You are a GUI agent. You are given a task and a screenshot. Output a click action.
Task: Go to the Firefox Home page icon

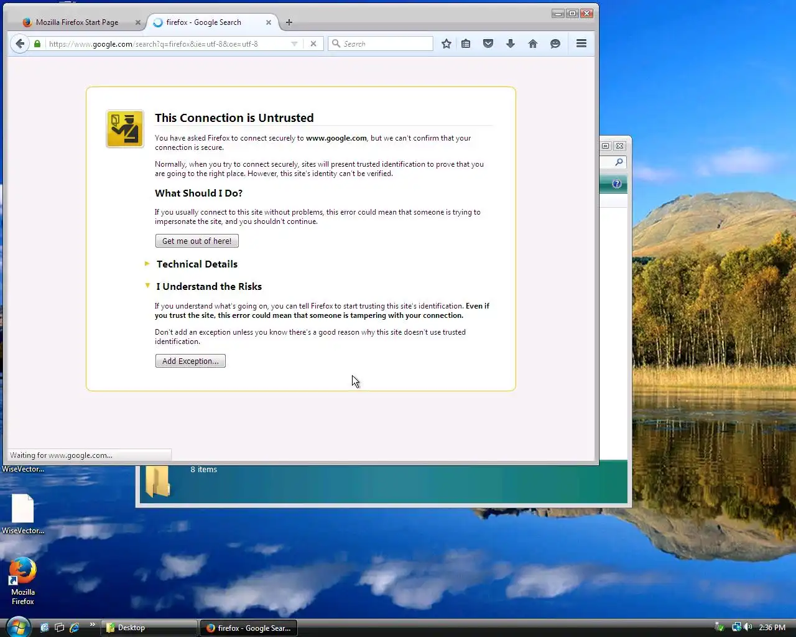[x=533, y=44]
